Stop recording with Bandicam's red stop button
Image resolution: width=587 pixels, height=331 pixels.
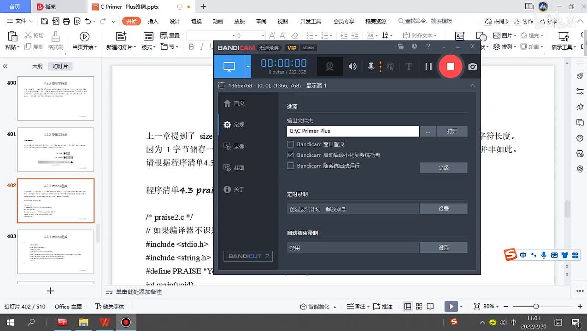coord(451,66)
